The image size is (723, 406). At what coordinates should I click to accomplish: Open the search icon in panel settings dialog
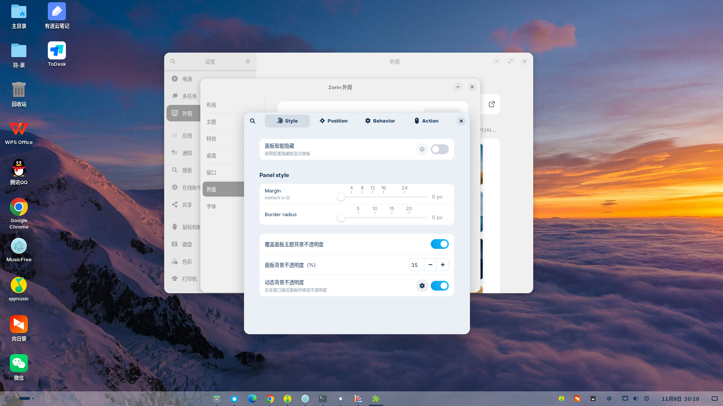(x=253, y=121)
